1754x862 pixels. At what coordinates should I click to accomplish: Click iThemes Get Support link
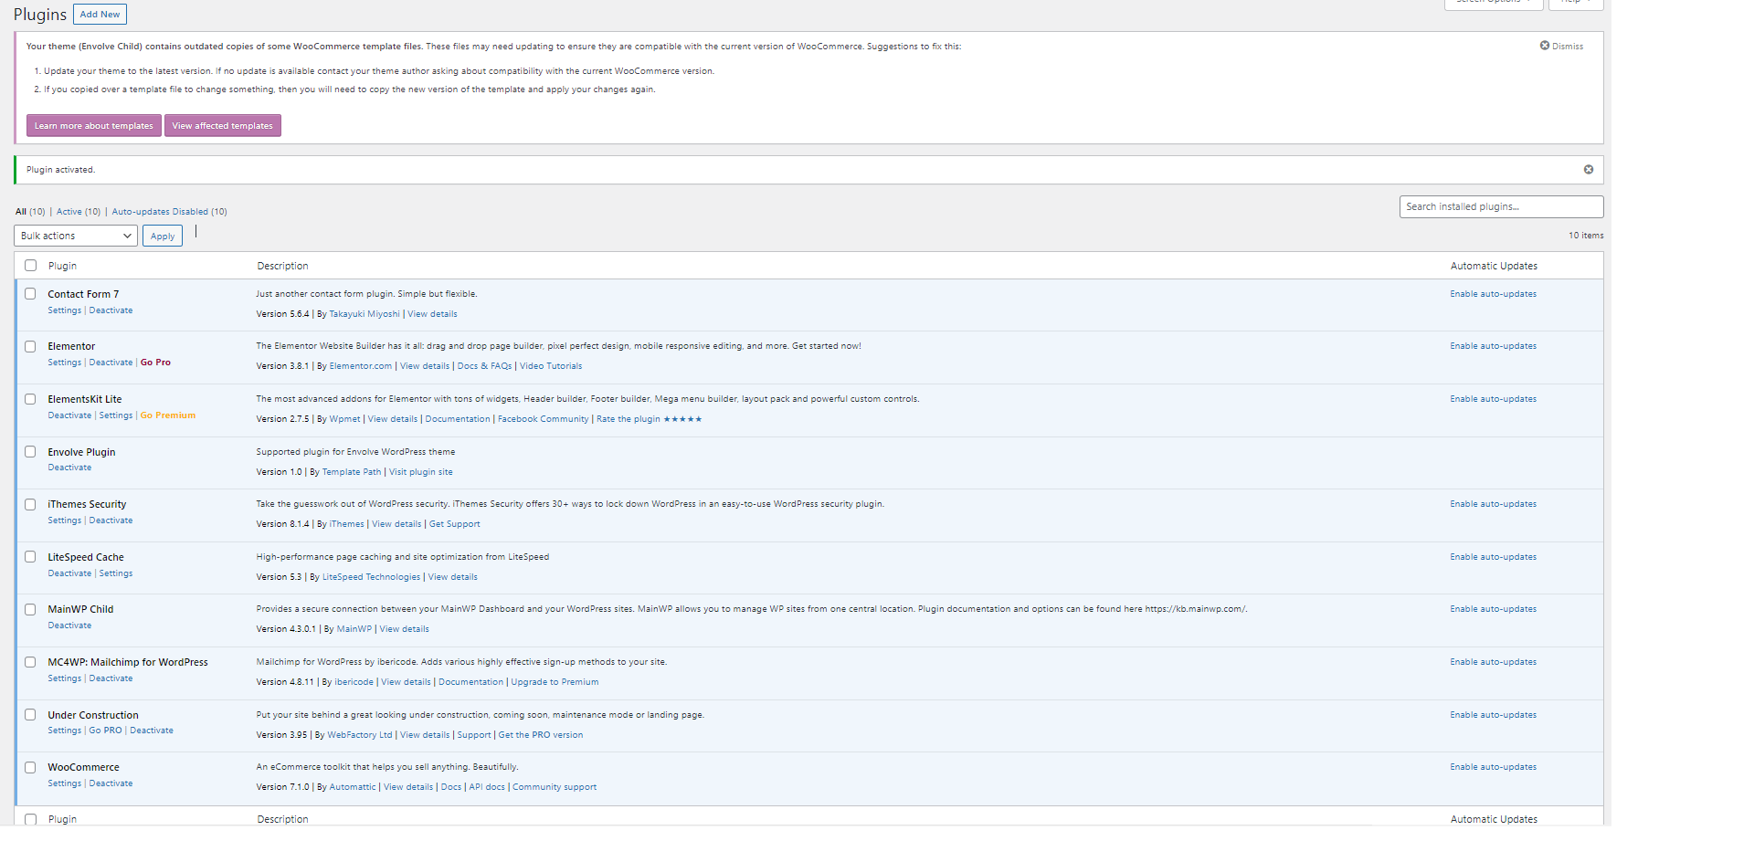coord(454,524)
